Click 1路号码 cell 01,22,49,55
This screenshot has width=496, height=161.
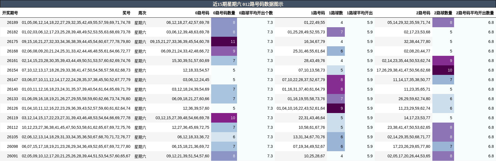click(314, 22)
